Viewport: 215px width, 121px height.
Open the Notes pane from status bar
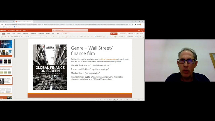pos(111,100)
